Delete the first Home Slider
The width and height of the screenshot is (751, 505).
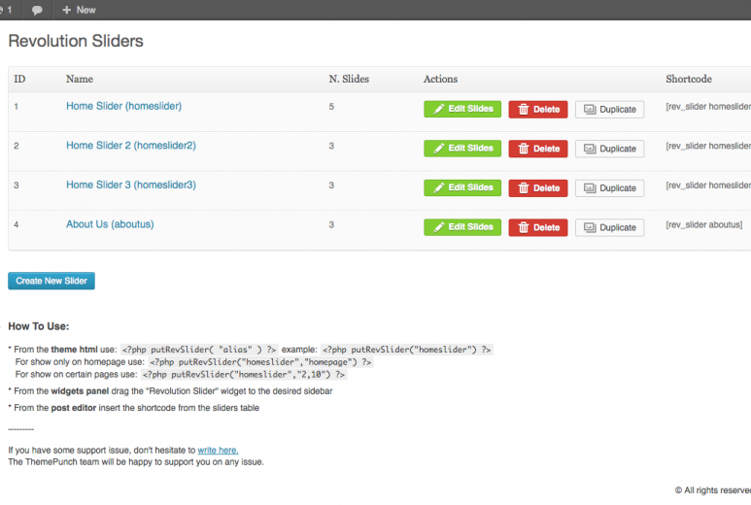[x=538, y=109]
